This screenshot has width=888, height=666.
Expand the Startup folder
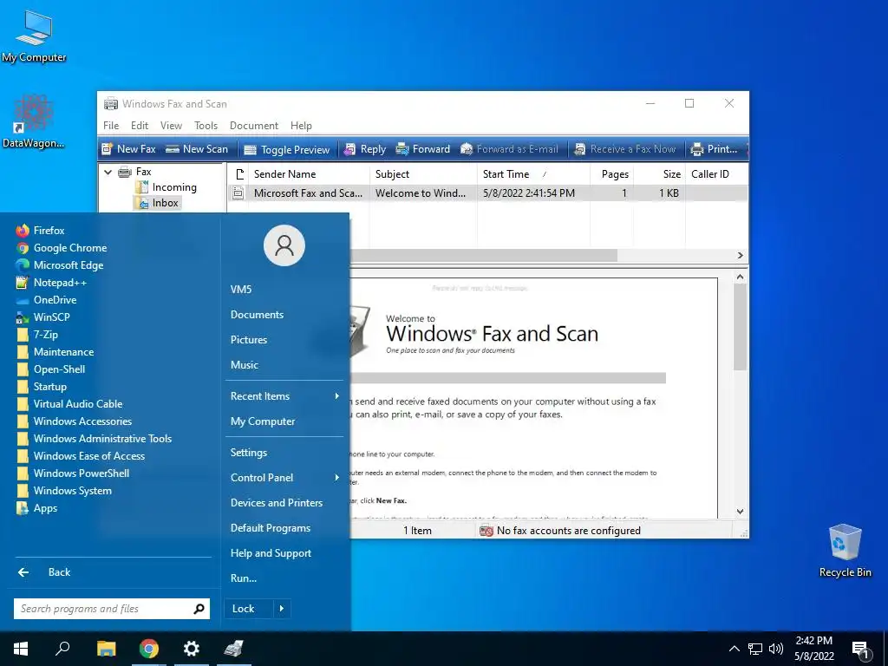(42, 387)
